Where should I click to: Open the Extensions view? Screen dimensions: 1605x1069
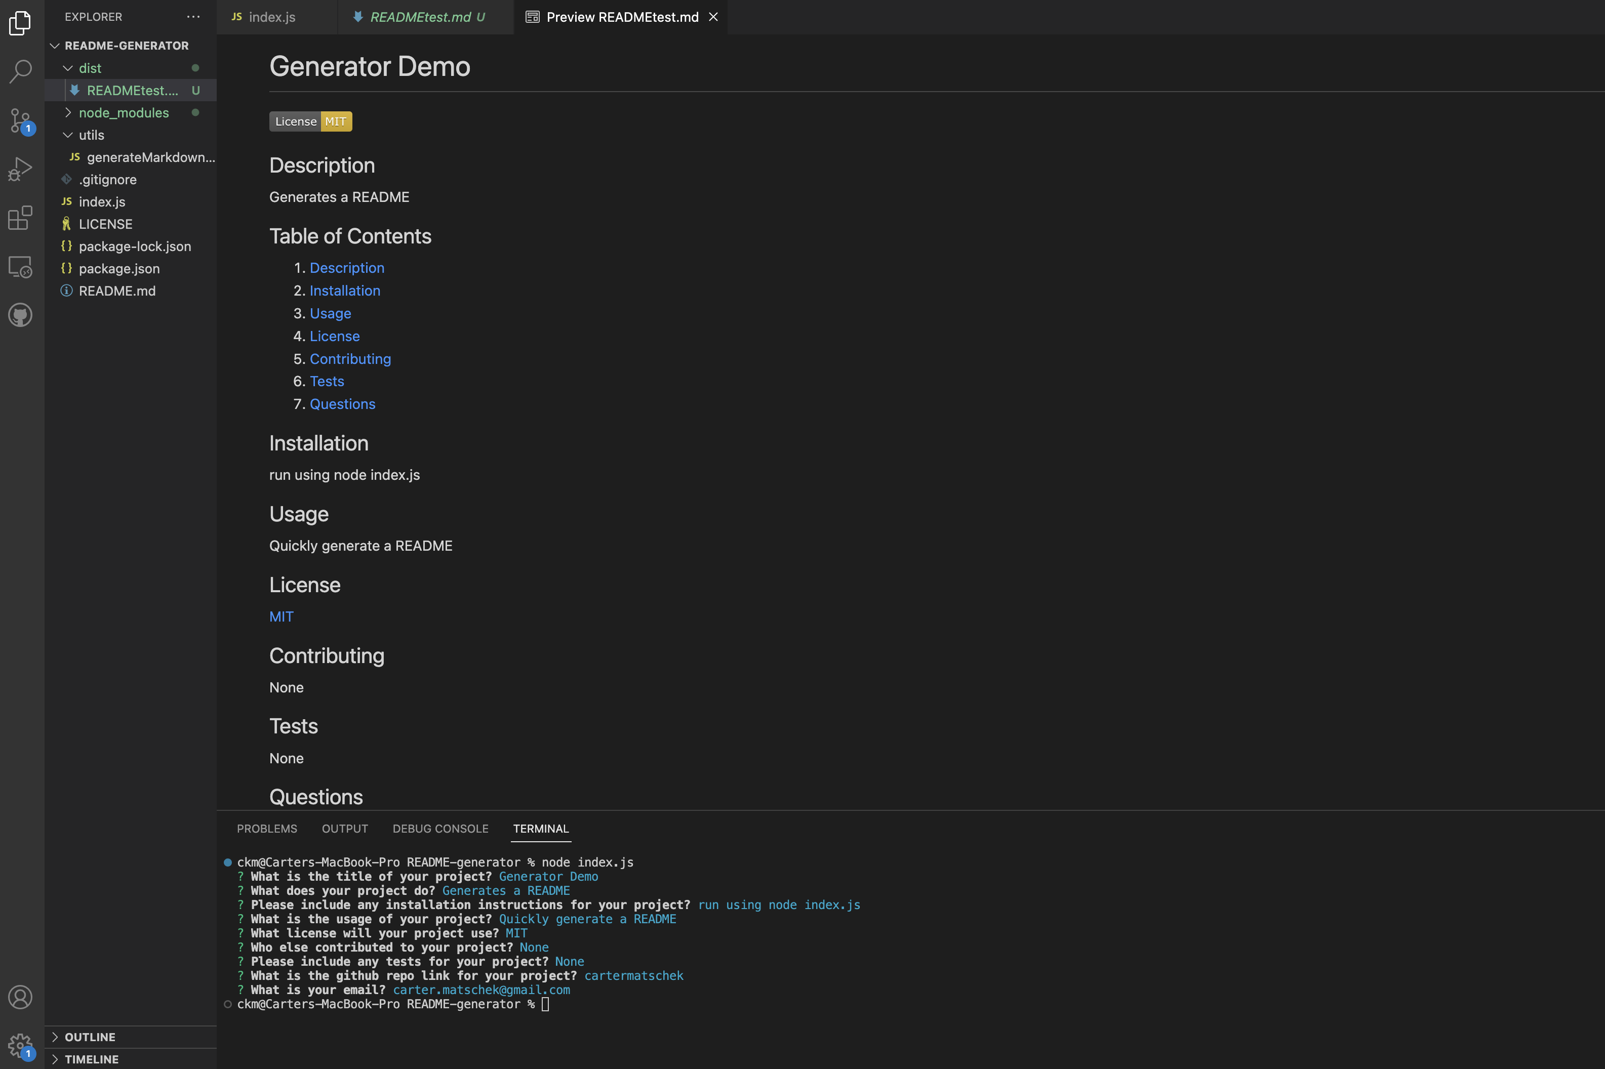[x=20, y=217]
